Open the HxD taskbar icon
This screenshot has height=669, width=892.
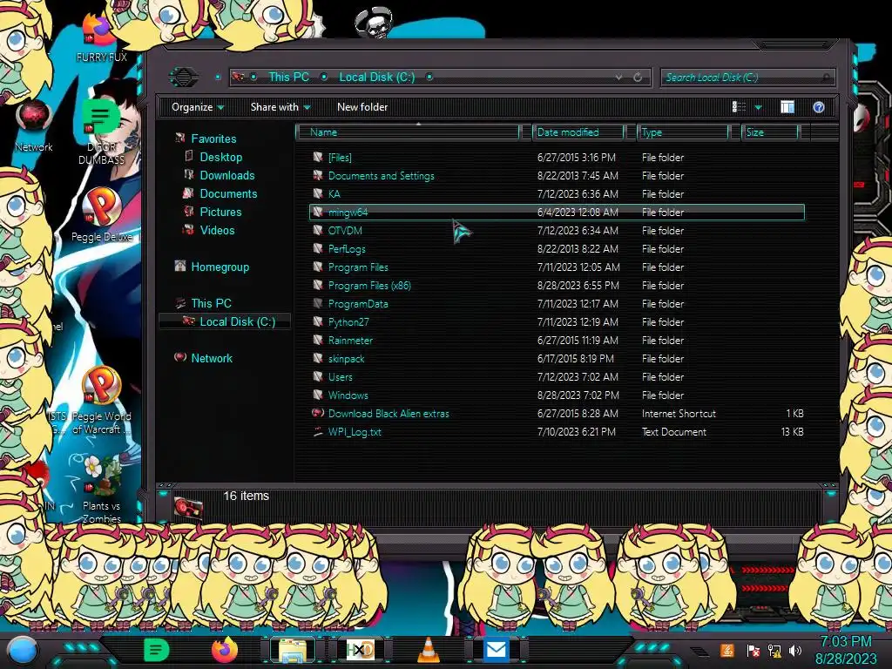pyautogui.click(x=360, y=650)
